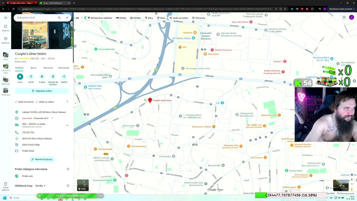357x201 pixels.
Task: Click the Couple's diner bistro red pin
Action: (x=150, y=100)
